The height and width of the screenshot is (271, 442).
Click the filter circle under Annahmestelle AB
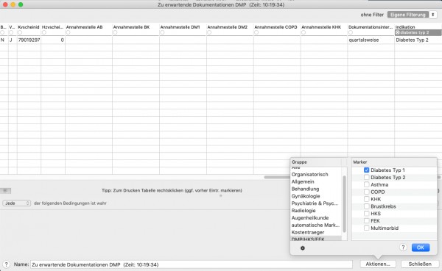[68, 32]
